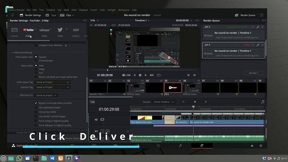Open the File menu
The width and height of the screenshot is (288, 162).
(28, 10)
